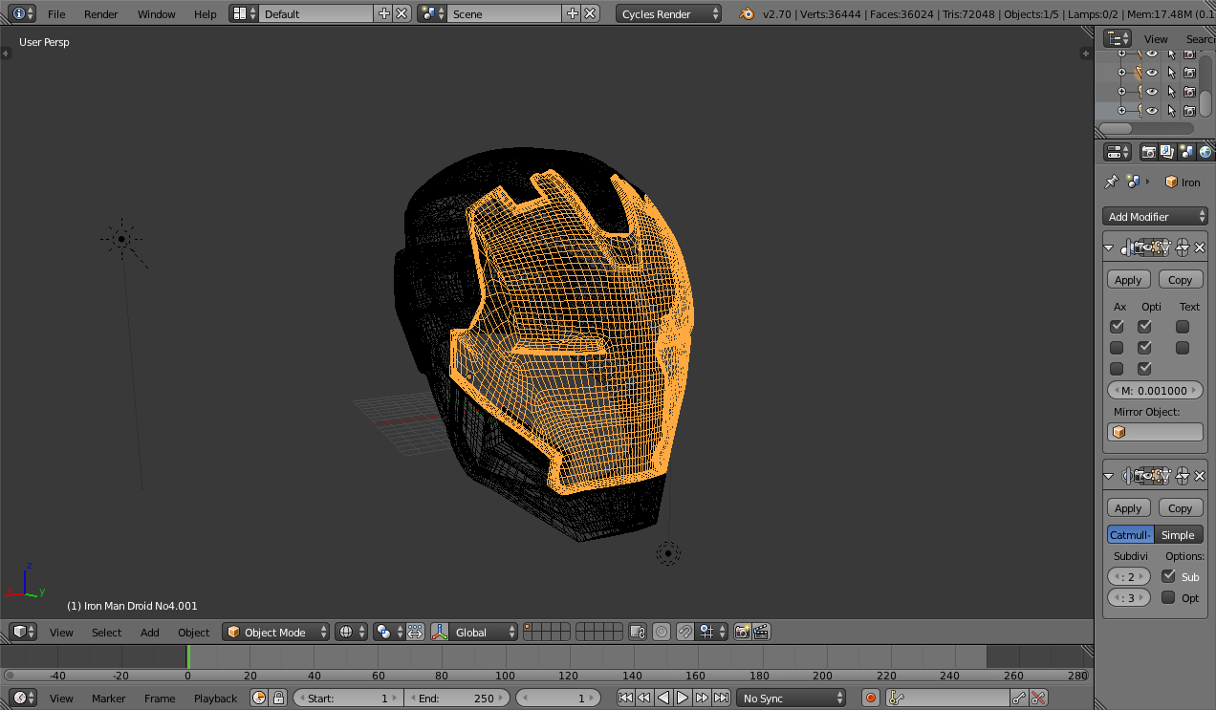Open the Outliner editor type selector

click(x=1118, y=38)
